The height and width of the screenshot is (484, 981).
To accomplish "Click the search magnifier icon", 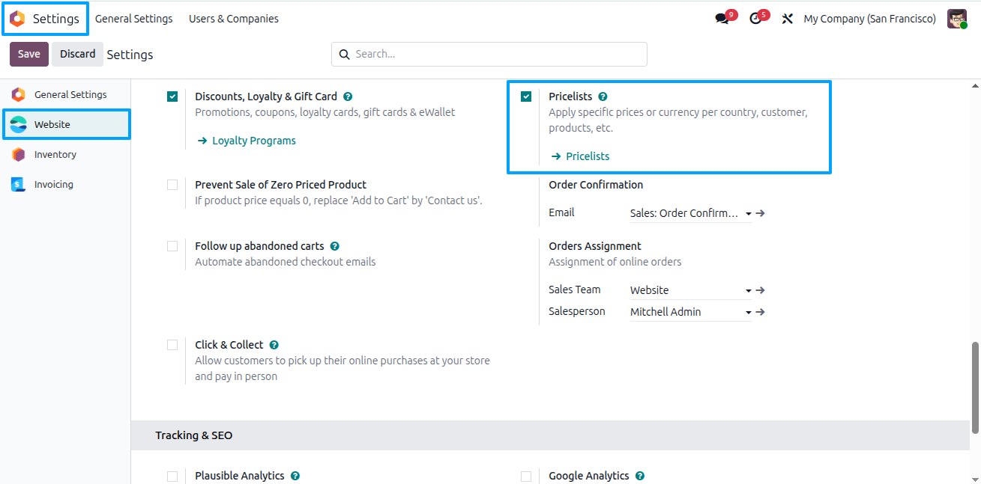I will click(x=345, y=54).
